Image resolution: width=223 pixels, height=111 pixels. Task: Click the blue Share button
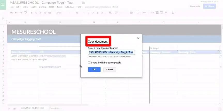pyautogui.click(x=209, y=6)
